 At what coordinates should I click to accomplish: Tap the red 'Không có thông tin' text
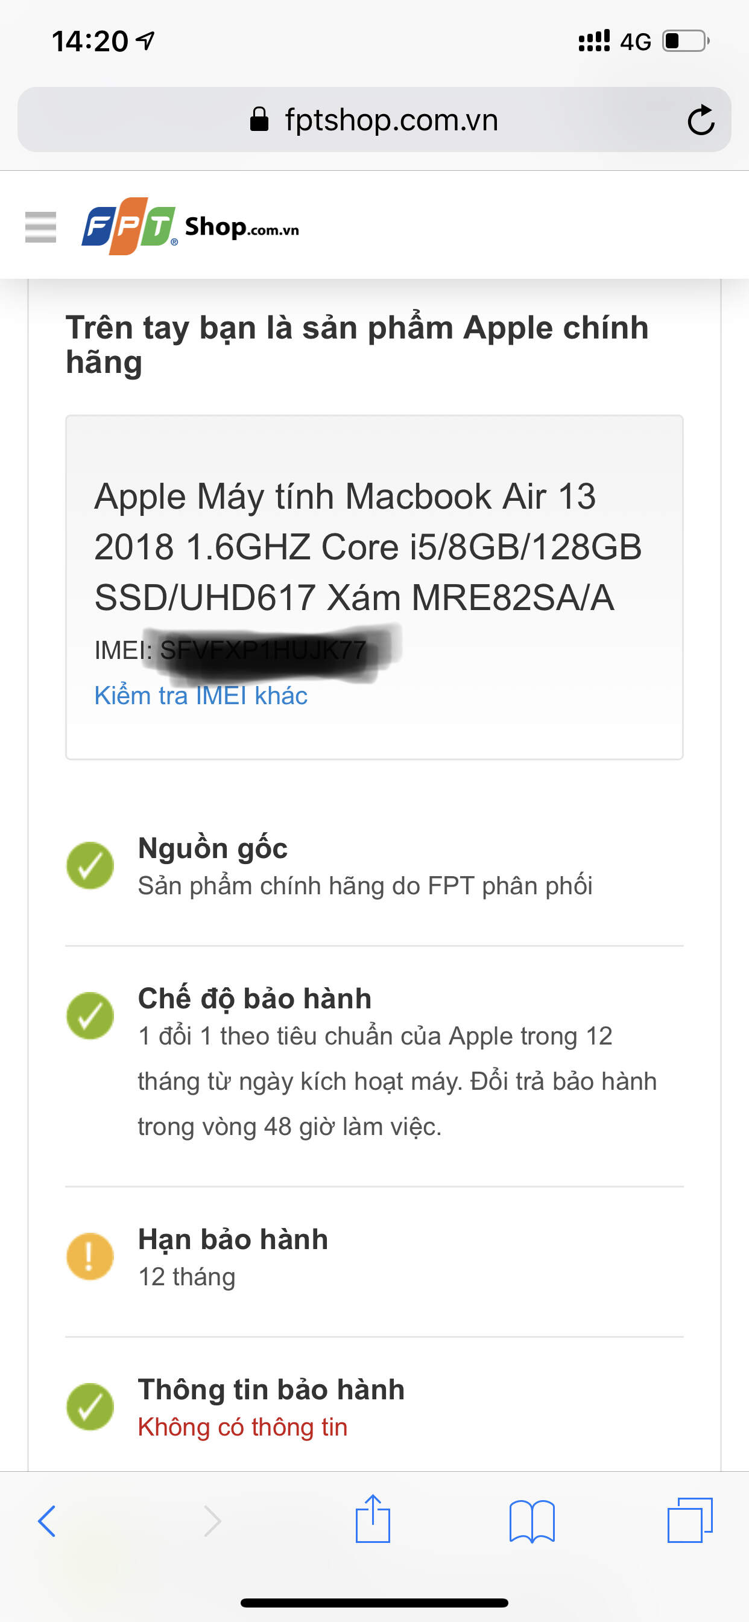tap(242, 1427)
